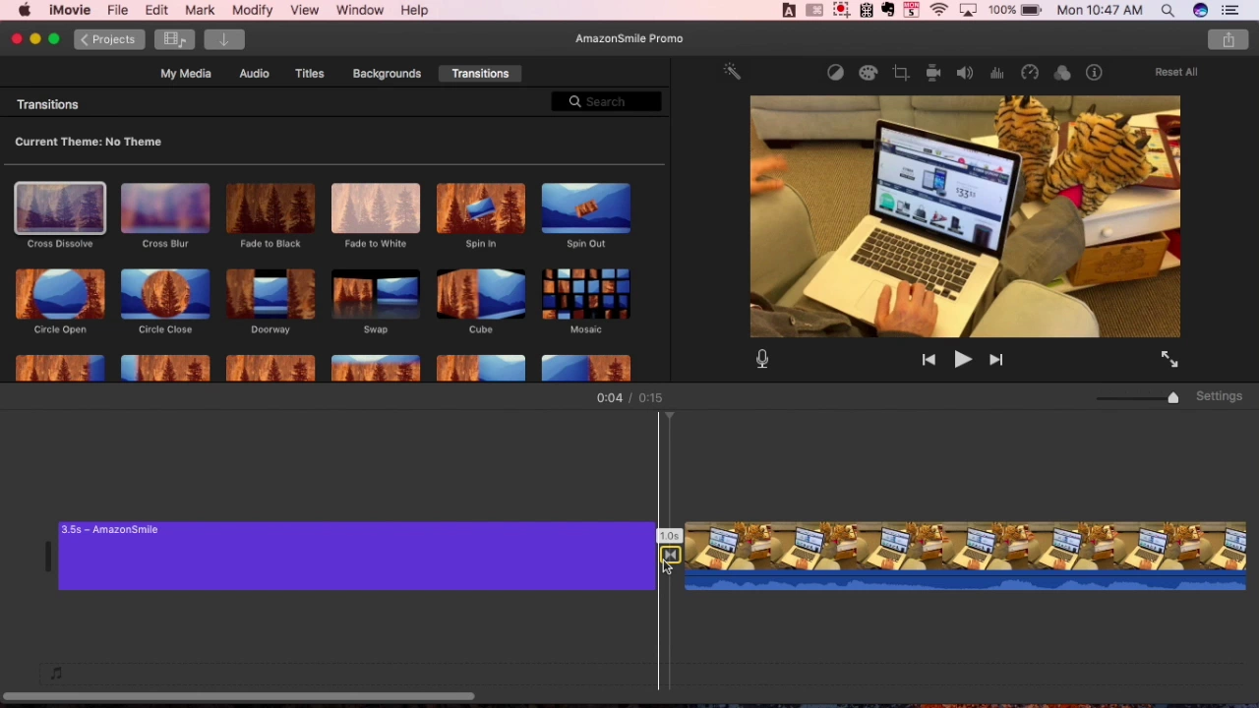Open the color balance tool
Image resolution: width=1259 pixels, height=708 pixels.
tap(835, 73)
